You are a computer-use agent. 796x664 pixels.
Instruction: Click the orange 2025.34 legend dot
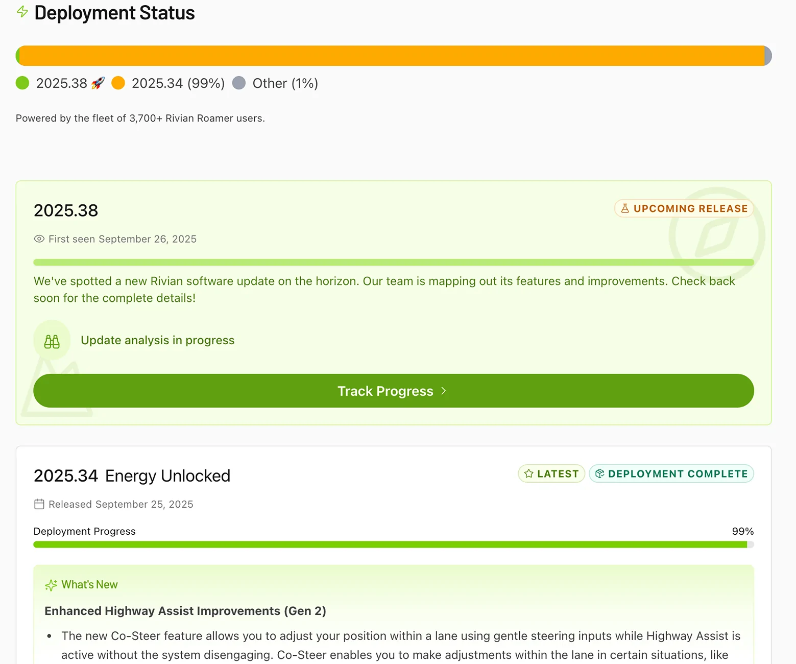tap(118, 83)
